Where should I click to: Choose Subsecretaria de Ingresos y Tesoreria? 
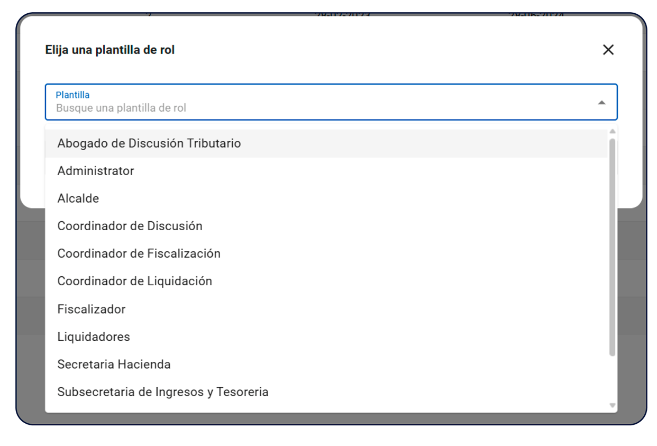pyautogui.click(x=163, y=392)
